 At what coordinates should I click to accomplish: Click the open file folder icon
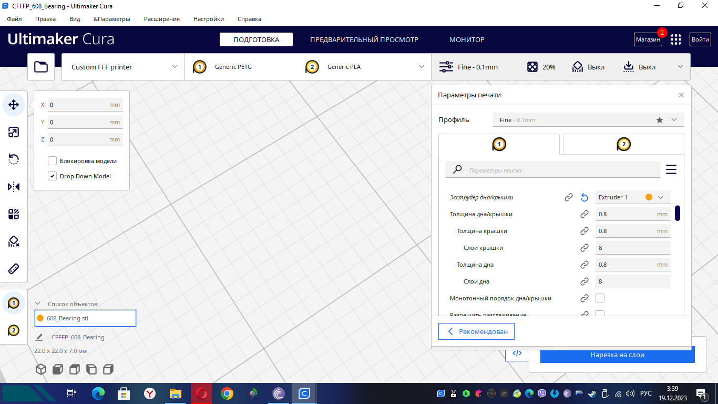click(41, 67)
